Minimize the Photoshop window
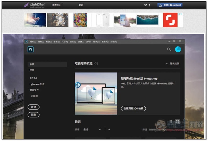The width and height of the screenshot is (208, 141). 169,41
